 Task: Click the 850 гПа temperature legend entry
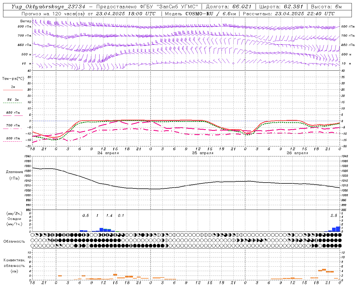click(13, 113)
